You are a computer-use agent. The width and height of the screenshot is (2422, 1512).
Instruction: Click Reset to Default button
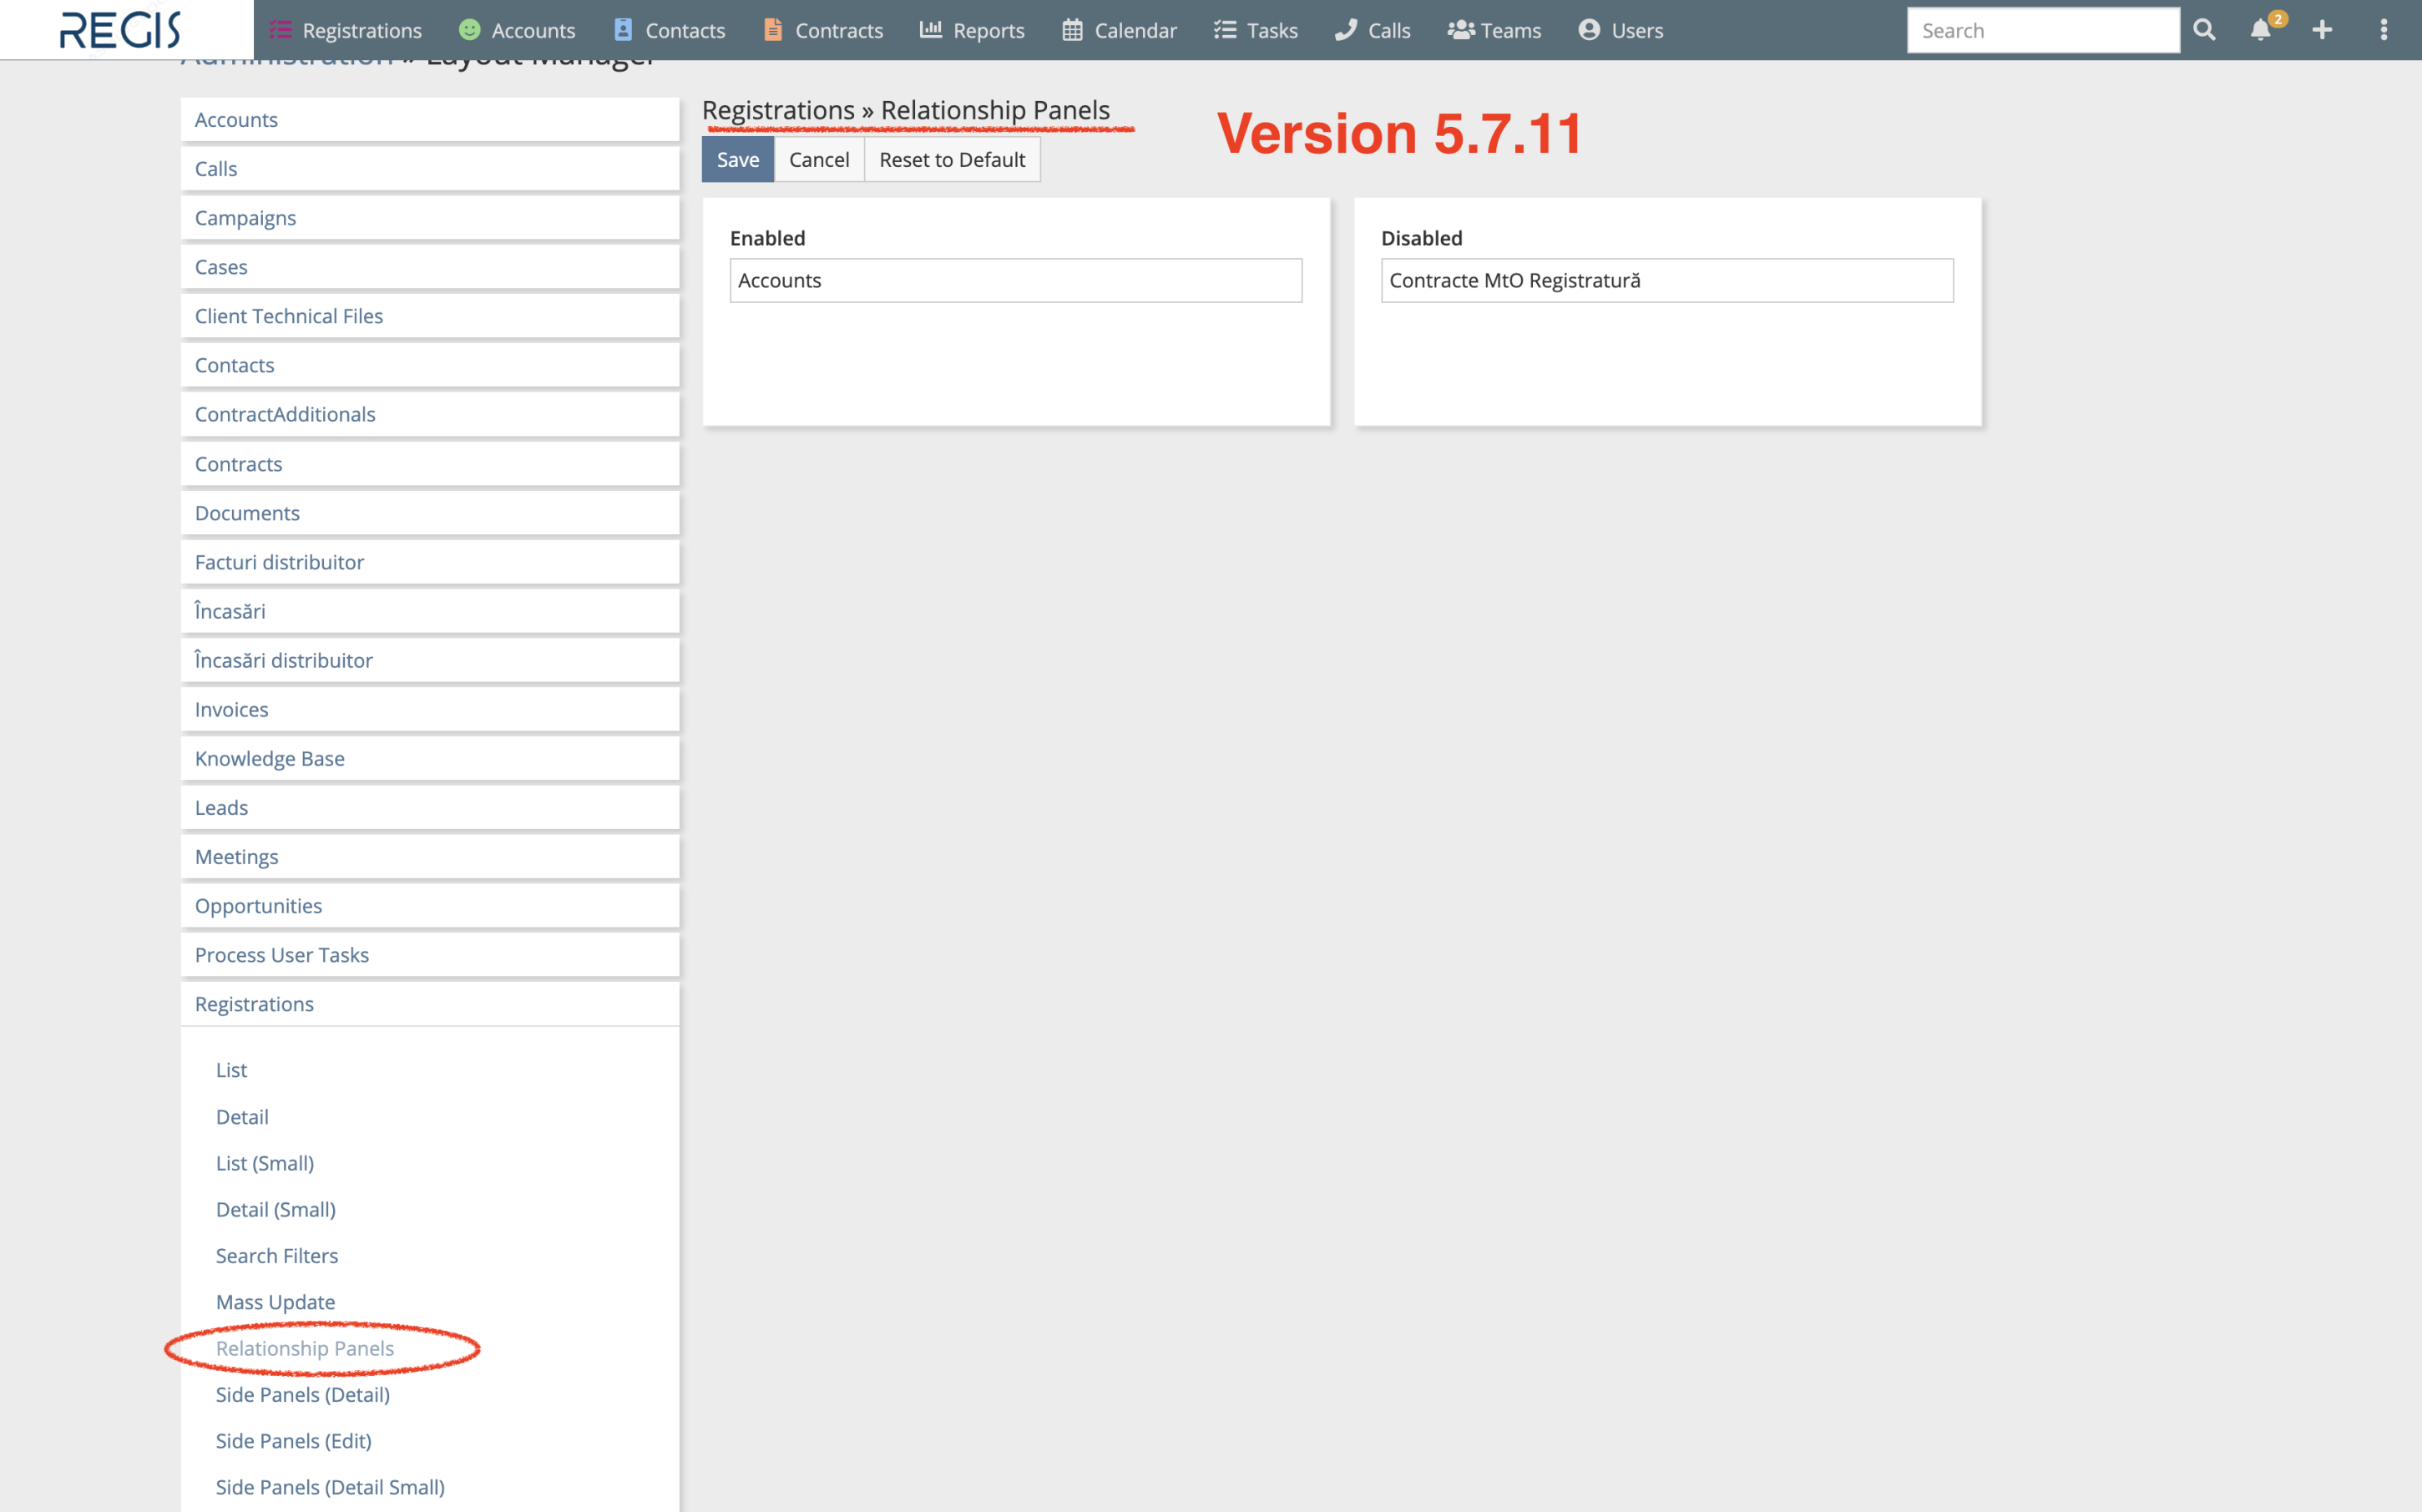[951, 160]
